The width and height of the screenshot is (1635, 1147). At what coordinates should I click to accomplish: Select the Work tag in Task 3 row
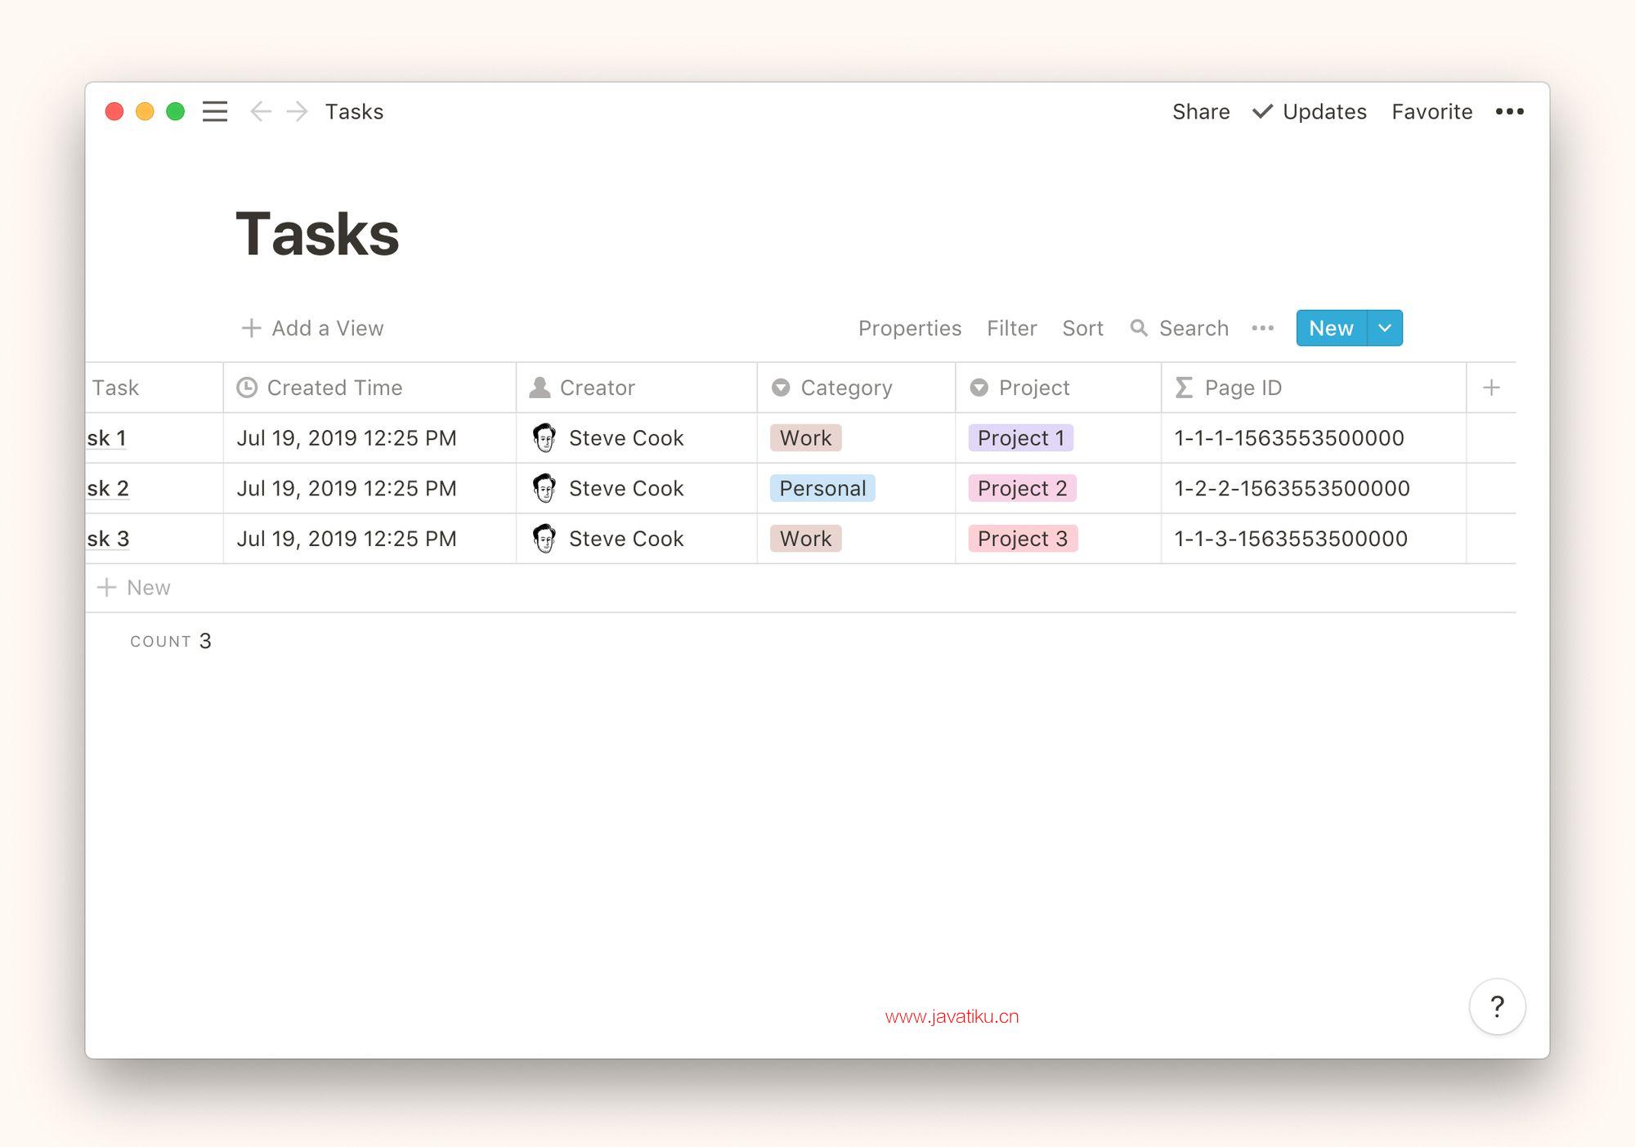(805, 539)
